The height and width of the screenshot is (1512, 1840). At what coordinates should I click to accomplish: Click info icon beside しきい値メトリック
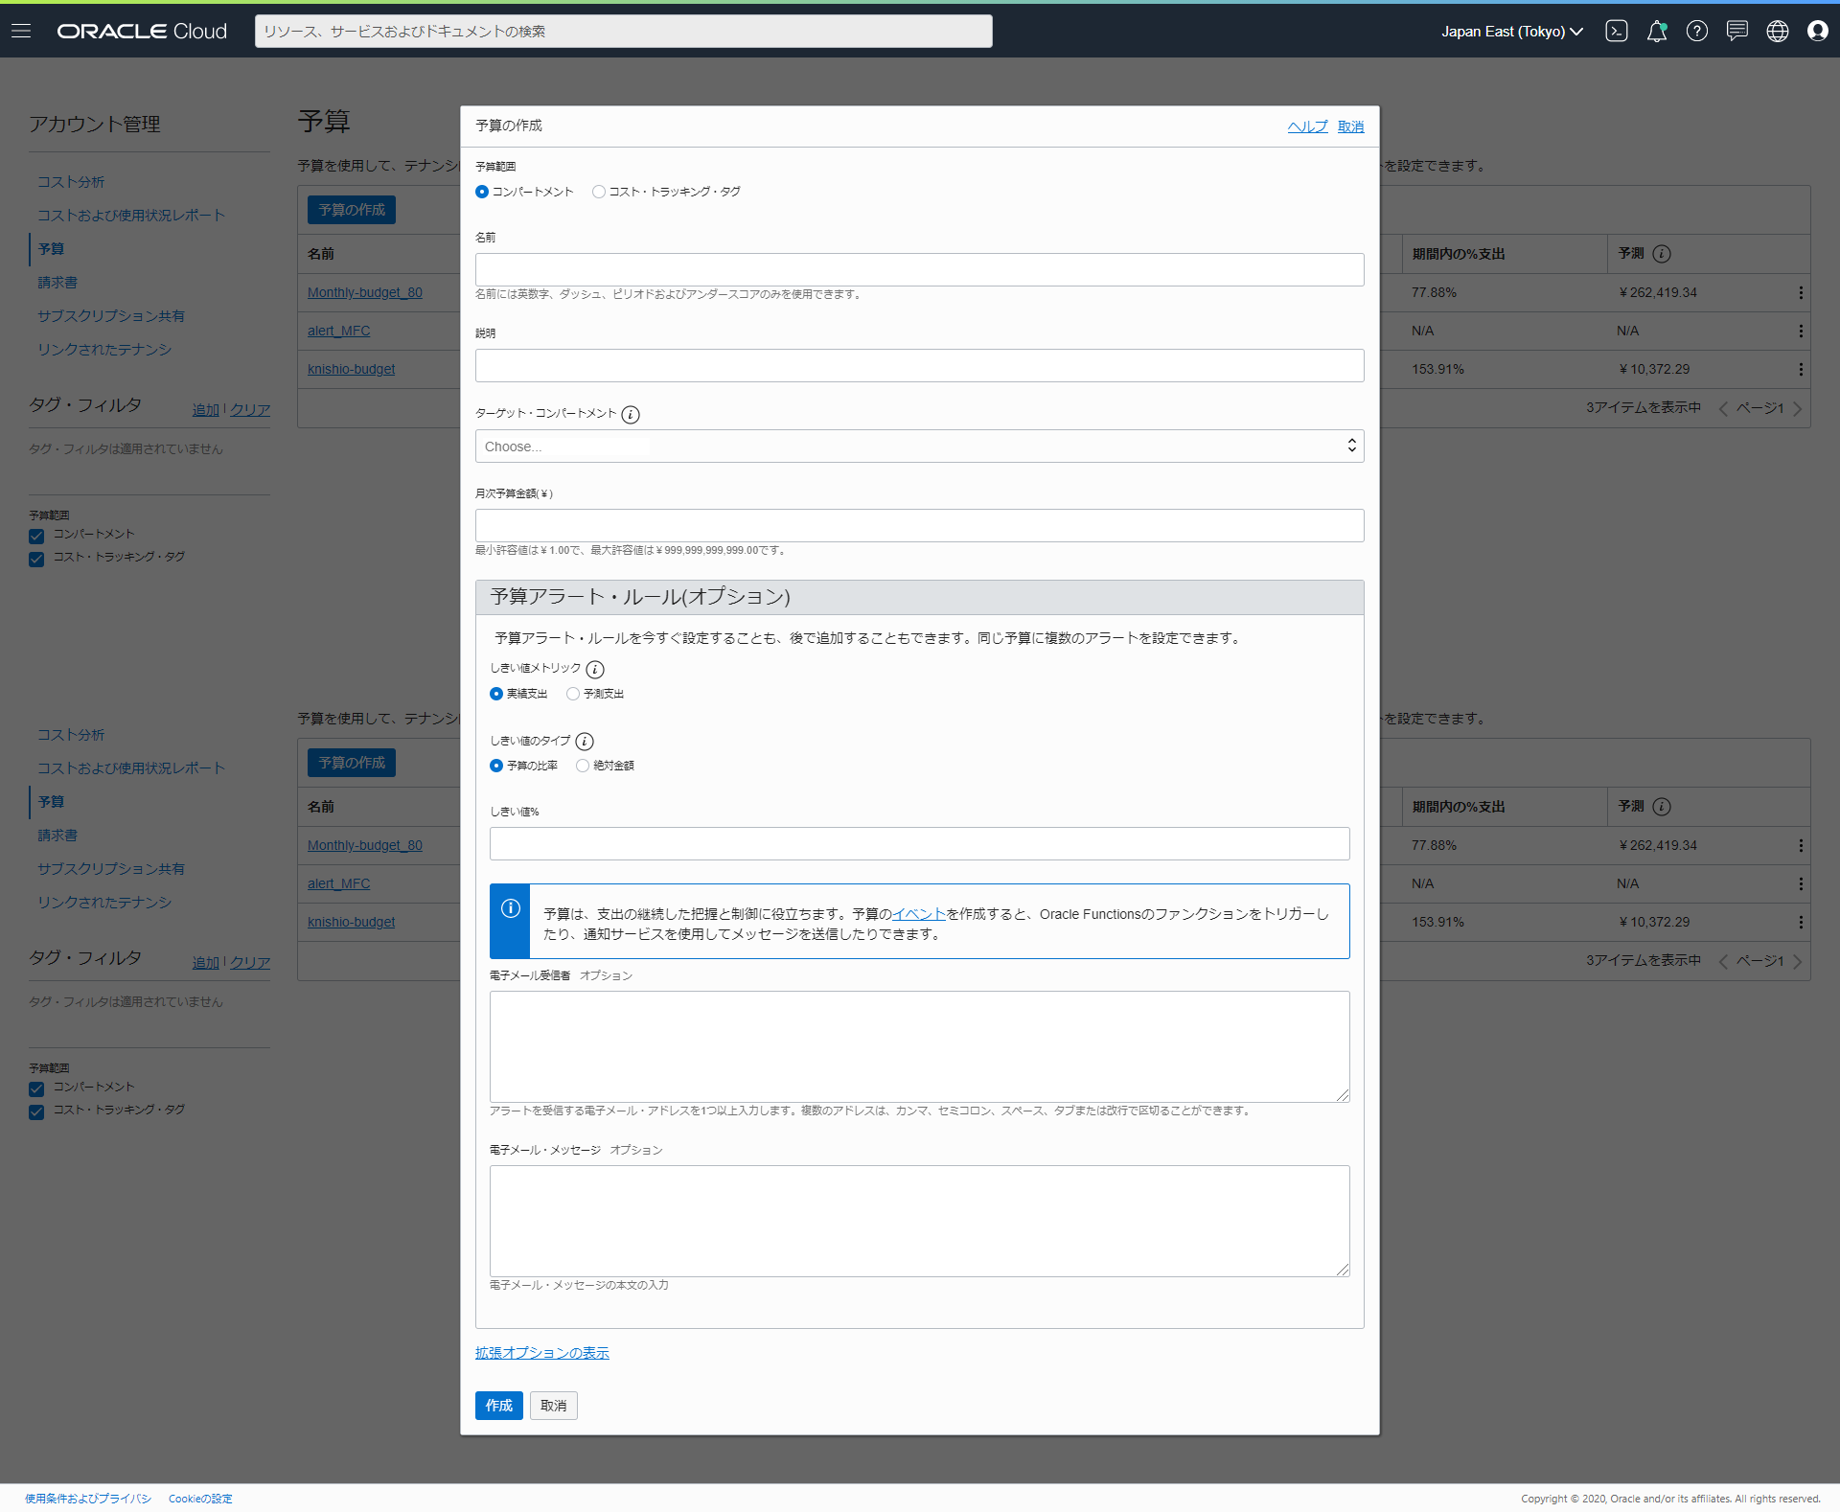(594, 669)
